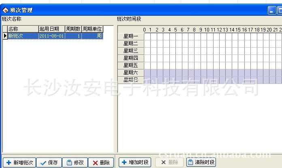This screenshot has width=282, height=168.
Task: Select the 星期六 row header
Action: click(x=131, y=73)
